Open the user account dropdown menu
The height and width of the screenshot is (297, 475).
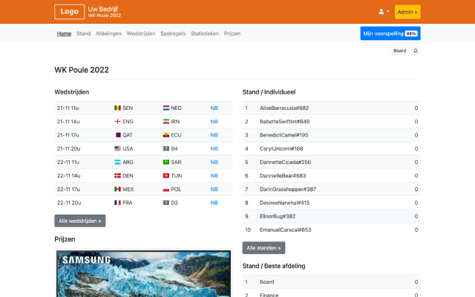pyautogui.click(x=384, y=12)
